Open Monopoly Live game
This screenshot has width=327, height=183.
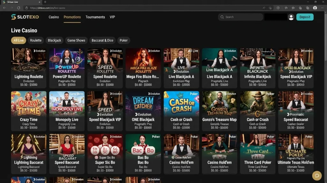67,111
